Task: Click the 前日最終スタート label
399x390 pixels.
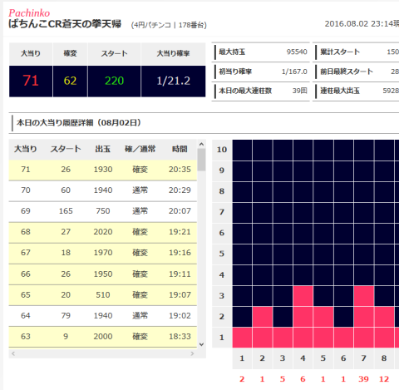Action: click(347, 72)
